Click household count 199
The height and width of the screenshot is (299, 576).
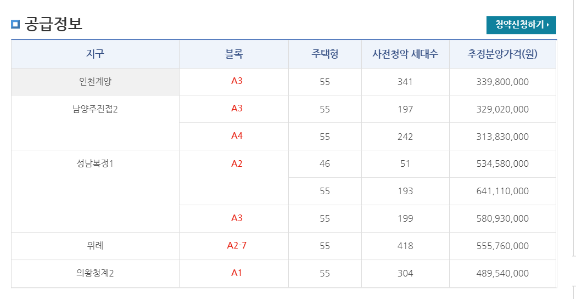405,219
